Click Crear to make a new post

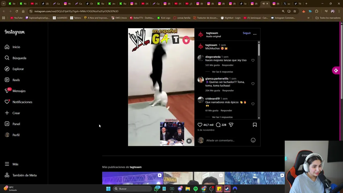(x=13, y=113)
